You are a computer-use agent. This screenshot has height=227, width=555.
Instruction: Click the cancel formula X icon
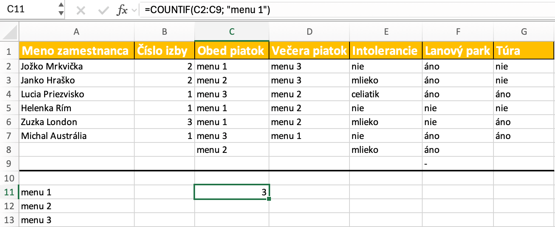click(x=81, y=10)
